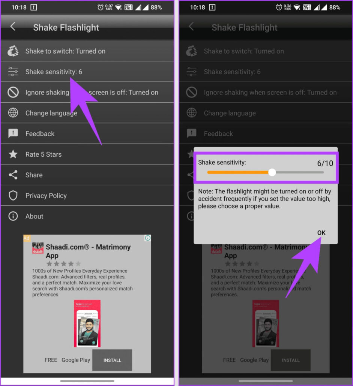The image size is (353, 386).
Task: Click the shield icon for Privacy Policy
Action: (13, 196)
